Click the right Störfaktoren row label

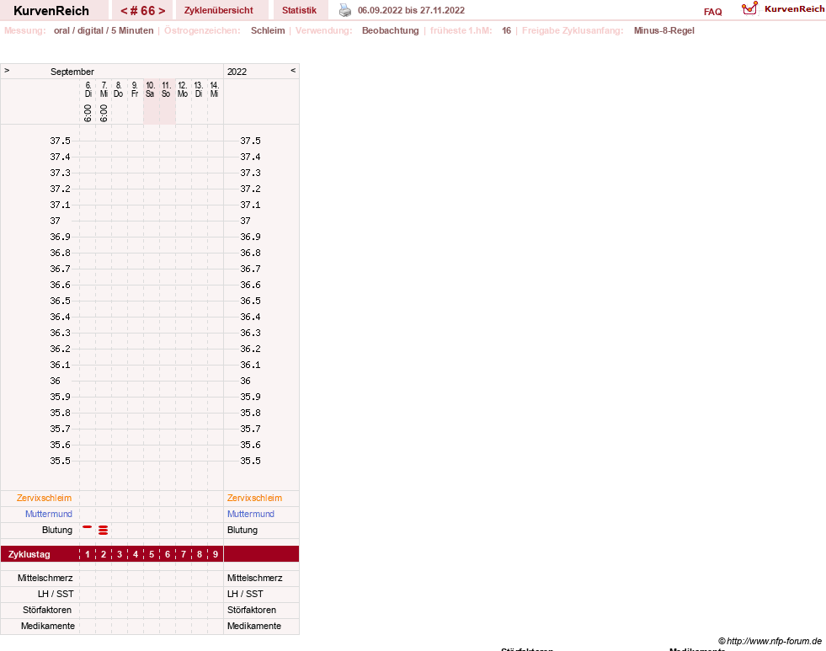click(251, 610)
